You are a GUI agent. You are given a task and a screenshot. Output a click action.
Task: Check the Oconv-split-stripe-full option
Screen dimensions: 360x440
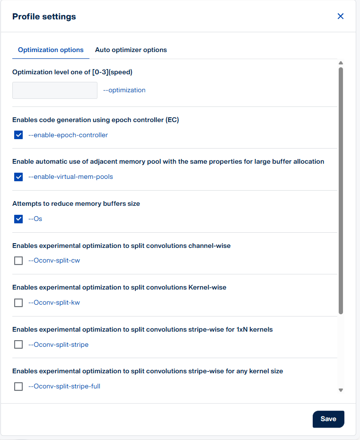(x=18, y=387)
